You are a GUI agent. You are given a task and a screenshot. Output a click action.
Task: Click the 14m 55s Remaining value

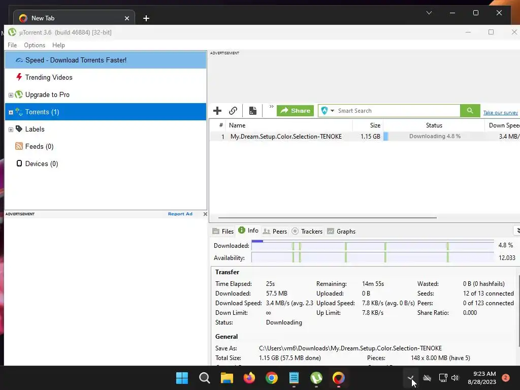373,284
